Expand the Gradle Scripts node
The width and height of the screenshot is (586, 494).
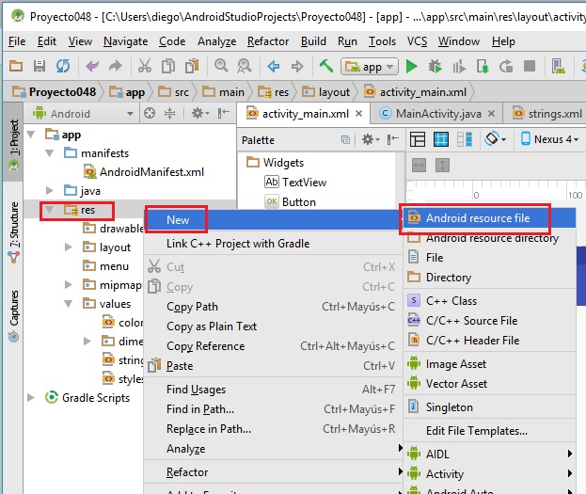tap(31, 397)
